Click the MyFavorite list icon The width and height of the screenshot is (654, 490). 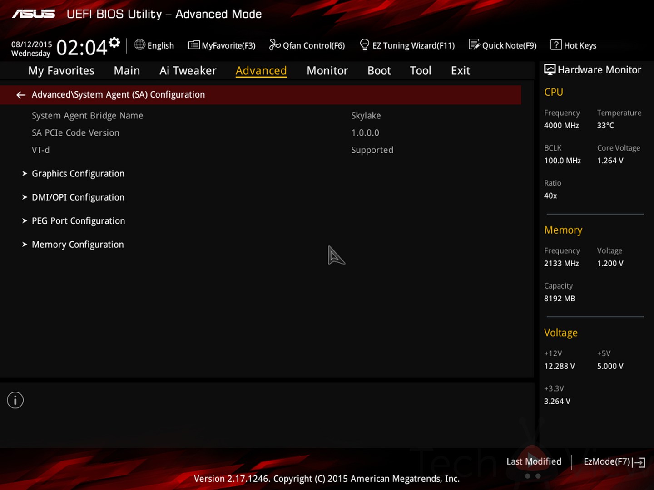[194, 45]
